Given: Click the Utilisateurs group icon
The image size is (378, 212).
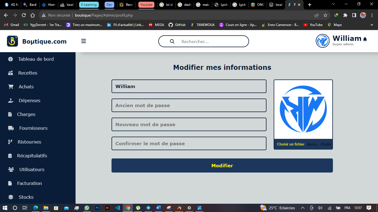Looking at the screenshot, I should [11, 169].
